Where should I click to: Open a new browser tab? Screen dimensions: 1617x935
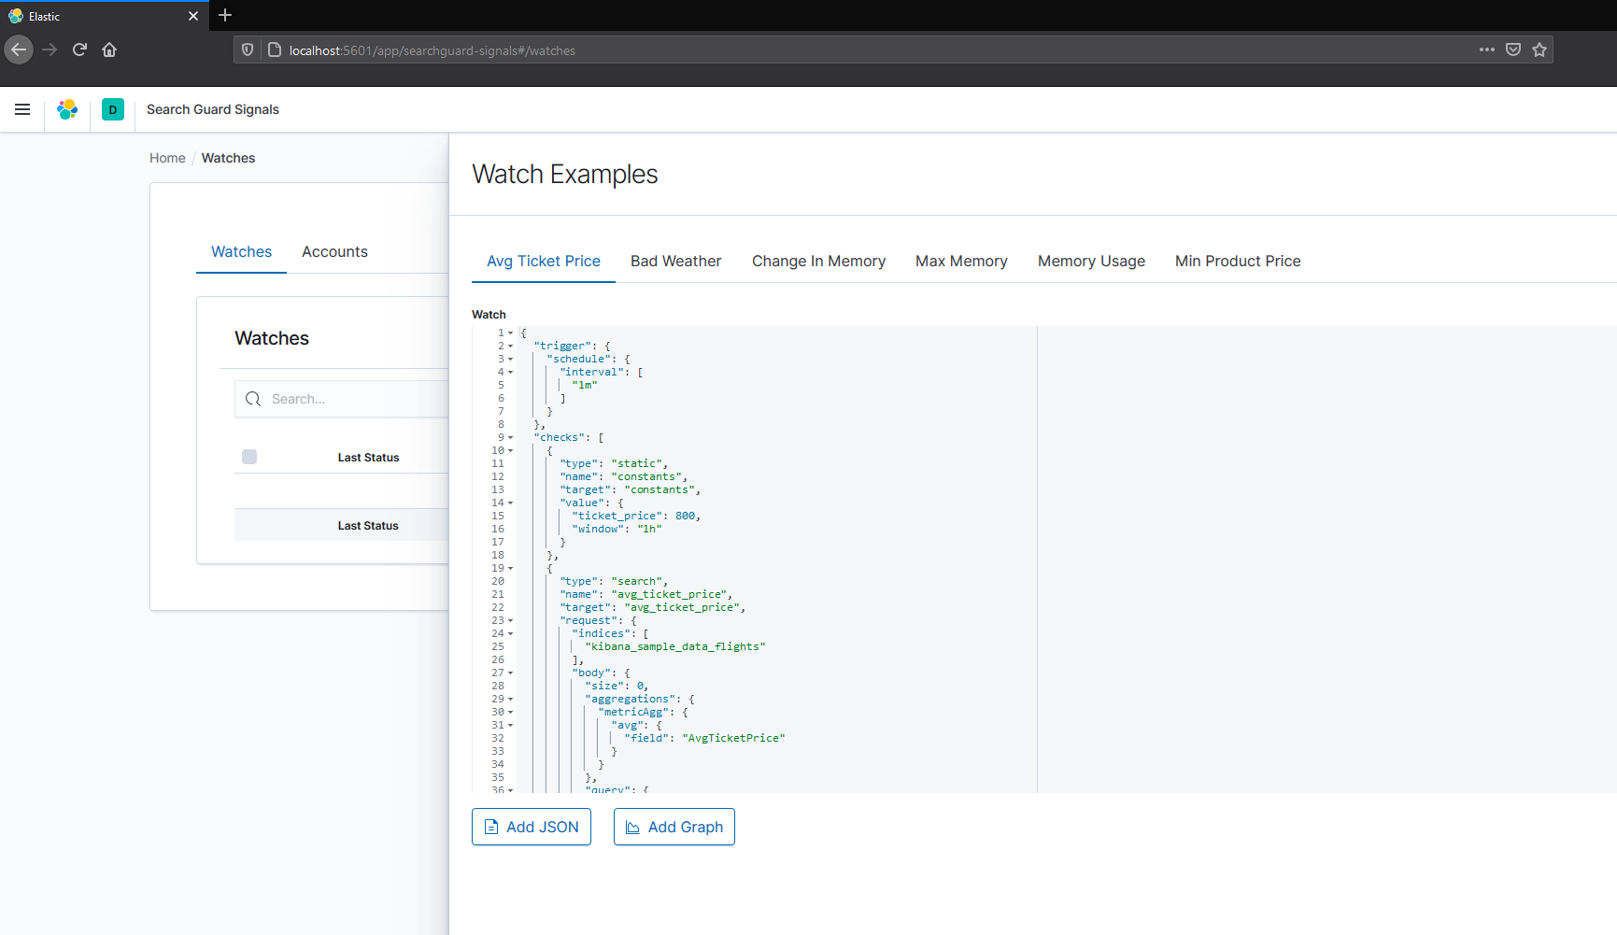click(x=225, y=15)
